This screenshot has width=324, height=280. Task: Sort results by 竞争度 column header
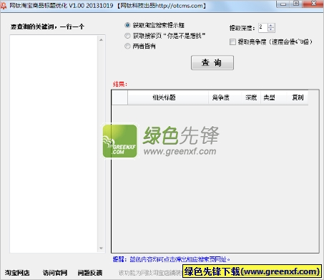point(225,97)
